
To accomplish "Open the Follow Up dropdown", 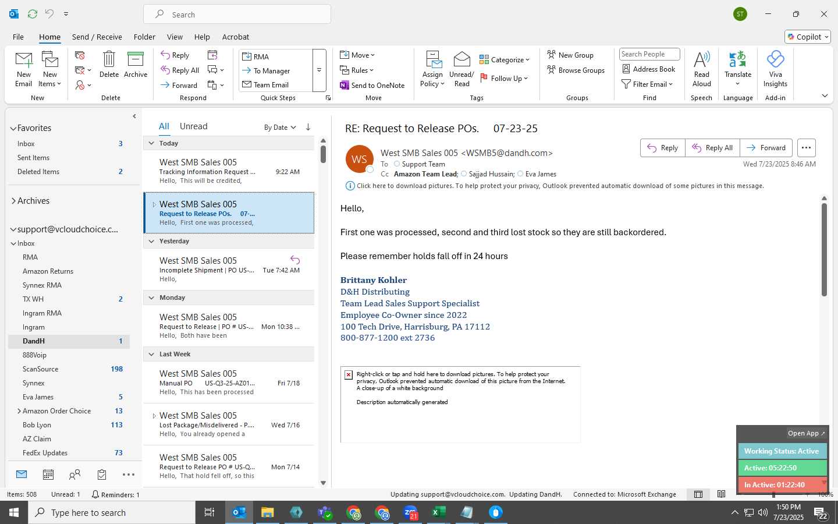I will 504,78.
